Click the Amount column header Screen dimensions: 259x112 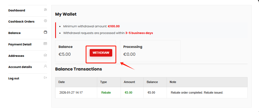point(129,82)
